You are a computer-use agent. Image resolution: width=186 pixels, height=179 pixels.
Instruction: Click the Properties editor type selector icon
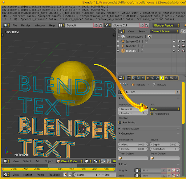pos(122,78)
